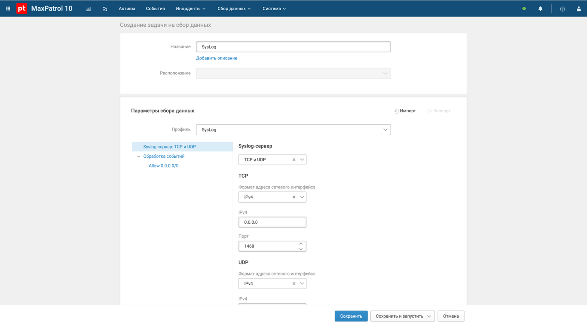Click the TCP IPv4 address field
This screenshot has height=327, width=587.
[272, 222]
